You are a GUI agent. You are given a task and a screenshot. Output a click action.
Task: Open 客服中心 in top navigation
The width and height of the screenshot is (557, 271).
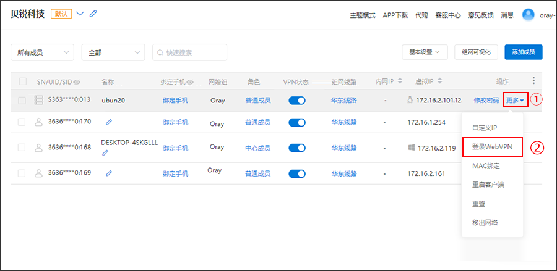[448, 15]
